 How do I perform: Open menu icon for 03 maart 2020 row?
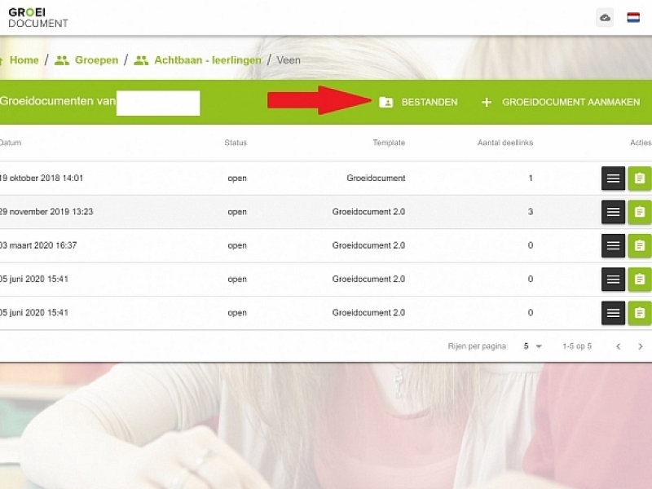[x=613, y=246]
